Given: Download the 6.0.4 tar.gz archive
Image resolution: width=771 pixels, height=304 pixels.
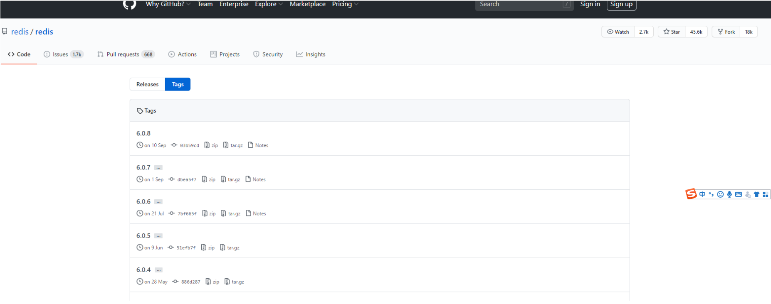Looking at the screenshot, I should coord(235,282).
